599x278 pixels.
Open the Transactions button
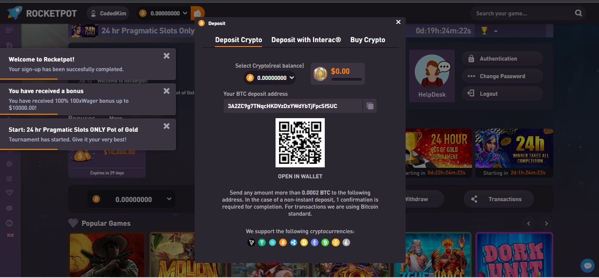(x=499, y=199)
